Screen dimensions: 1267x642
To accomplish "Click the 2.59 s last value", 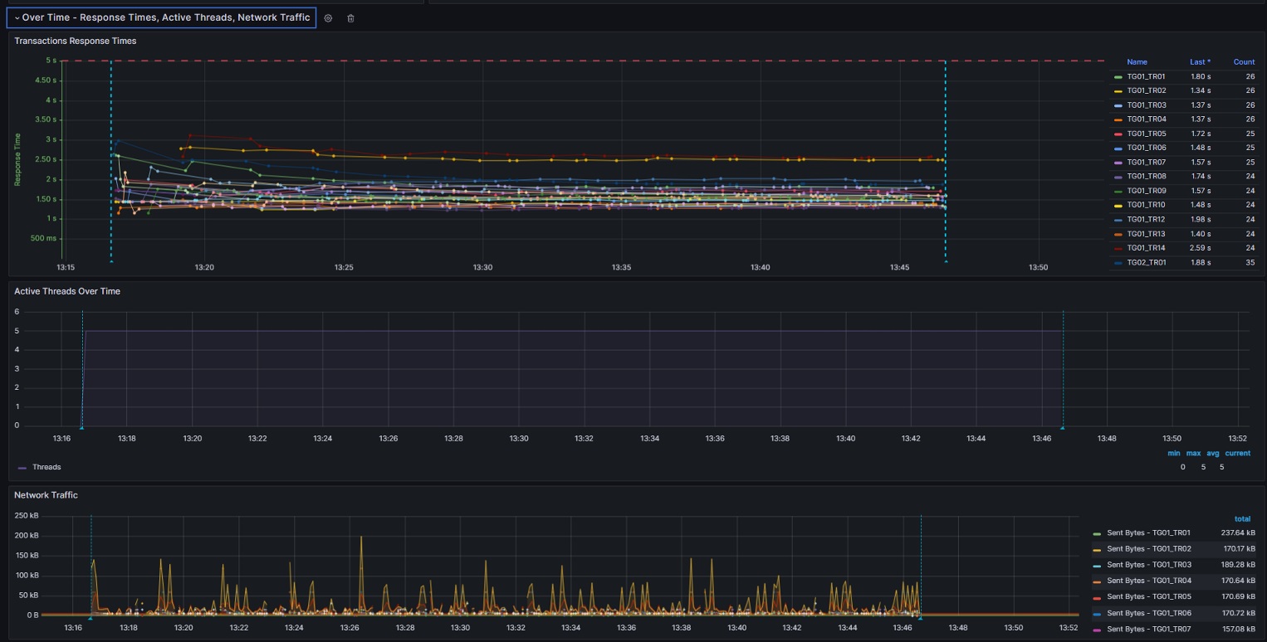I will pyautogui.click(x=1201, y=248).
